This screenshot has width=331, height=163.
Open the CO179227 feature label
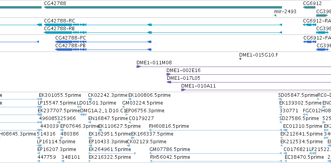click(x=141, y=118)
